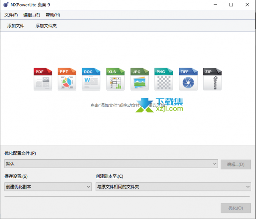Click the XLS spreadsheet file icon
256x219 pixels.
[x=116, y=79]
